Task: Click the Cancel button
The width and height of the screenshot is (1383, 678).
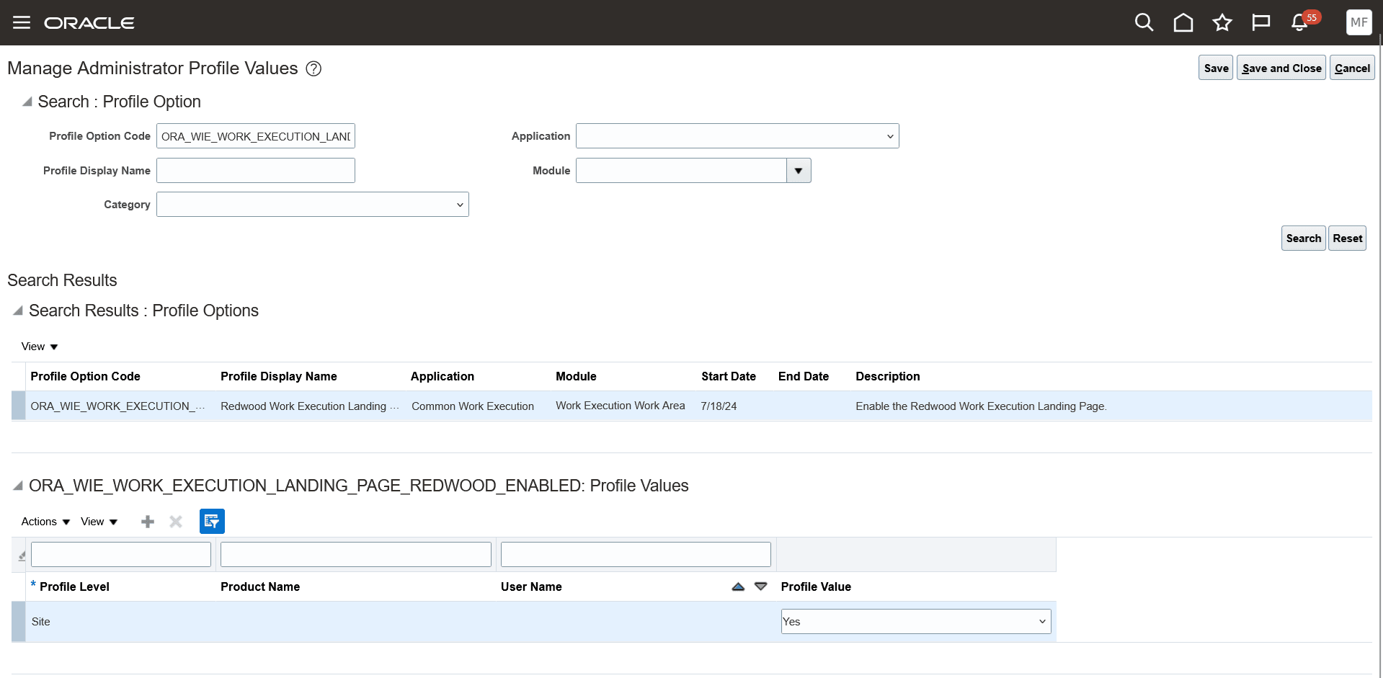Action: [1352, 68]
